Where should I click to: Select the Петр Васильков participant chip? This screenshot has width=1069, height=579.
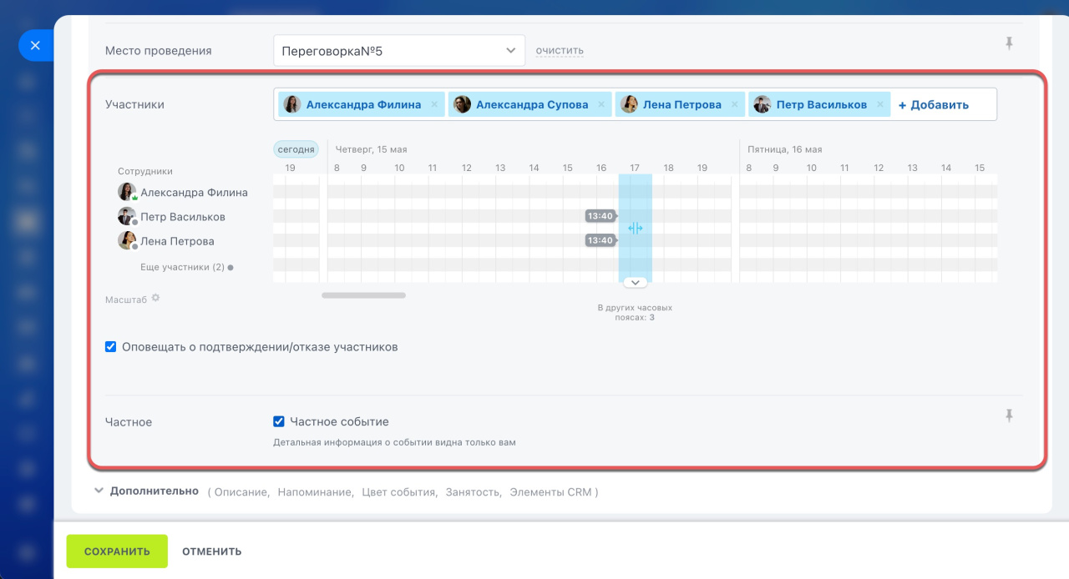(819, 104)
